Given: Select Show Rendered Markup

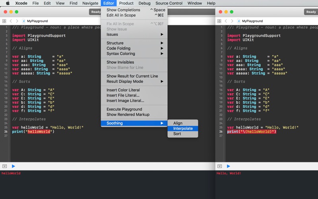Looking at the screenshot, I should 134,115.
